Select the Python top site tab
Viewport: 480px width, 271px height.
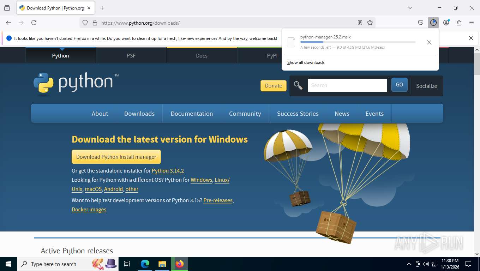[61, 55]
